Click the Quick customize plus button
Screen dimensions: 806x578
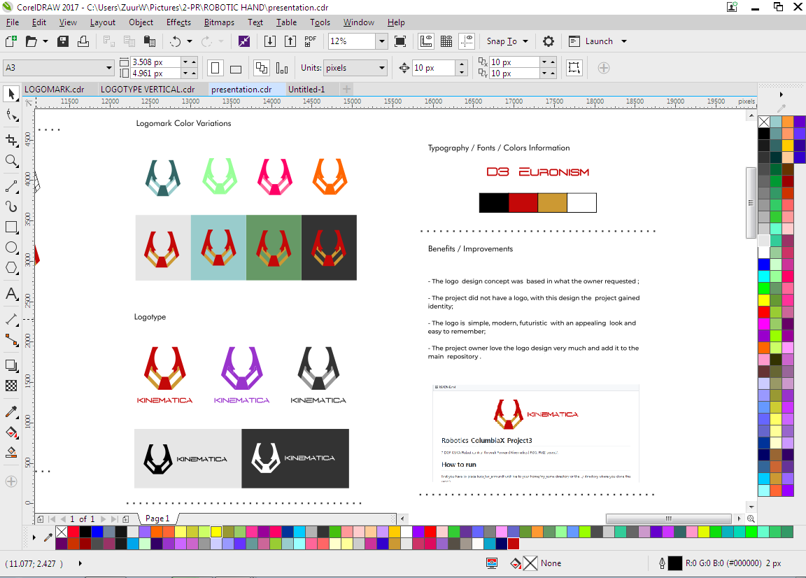(604, 68)
